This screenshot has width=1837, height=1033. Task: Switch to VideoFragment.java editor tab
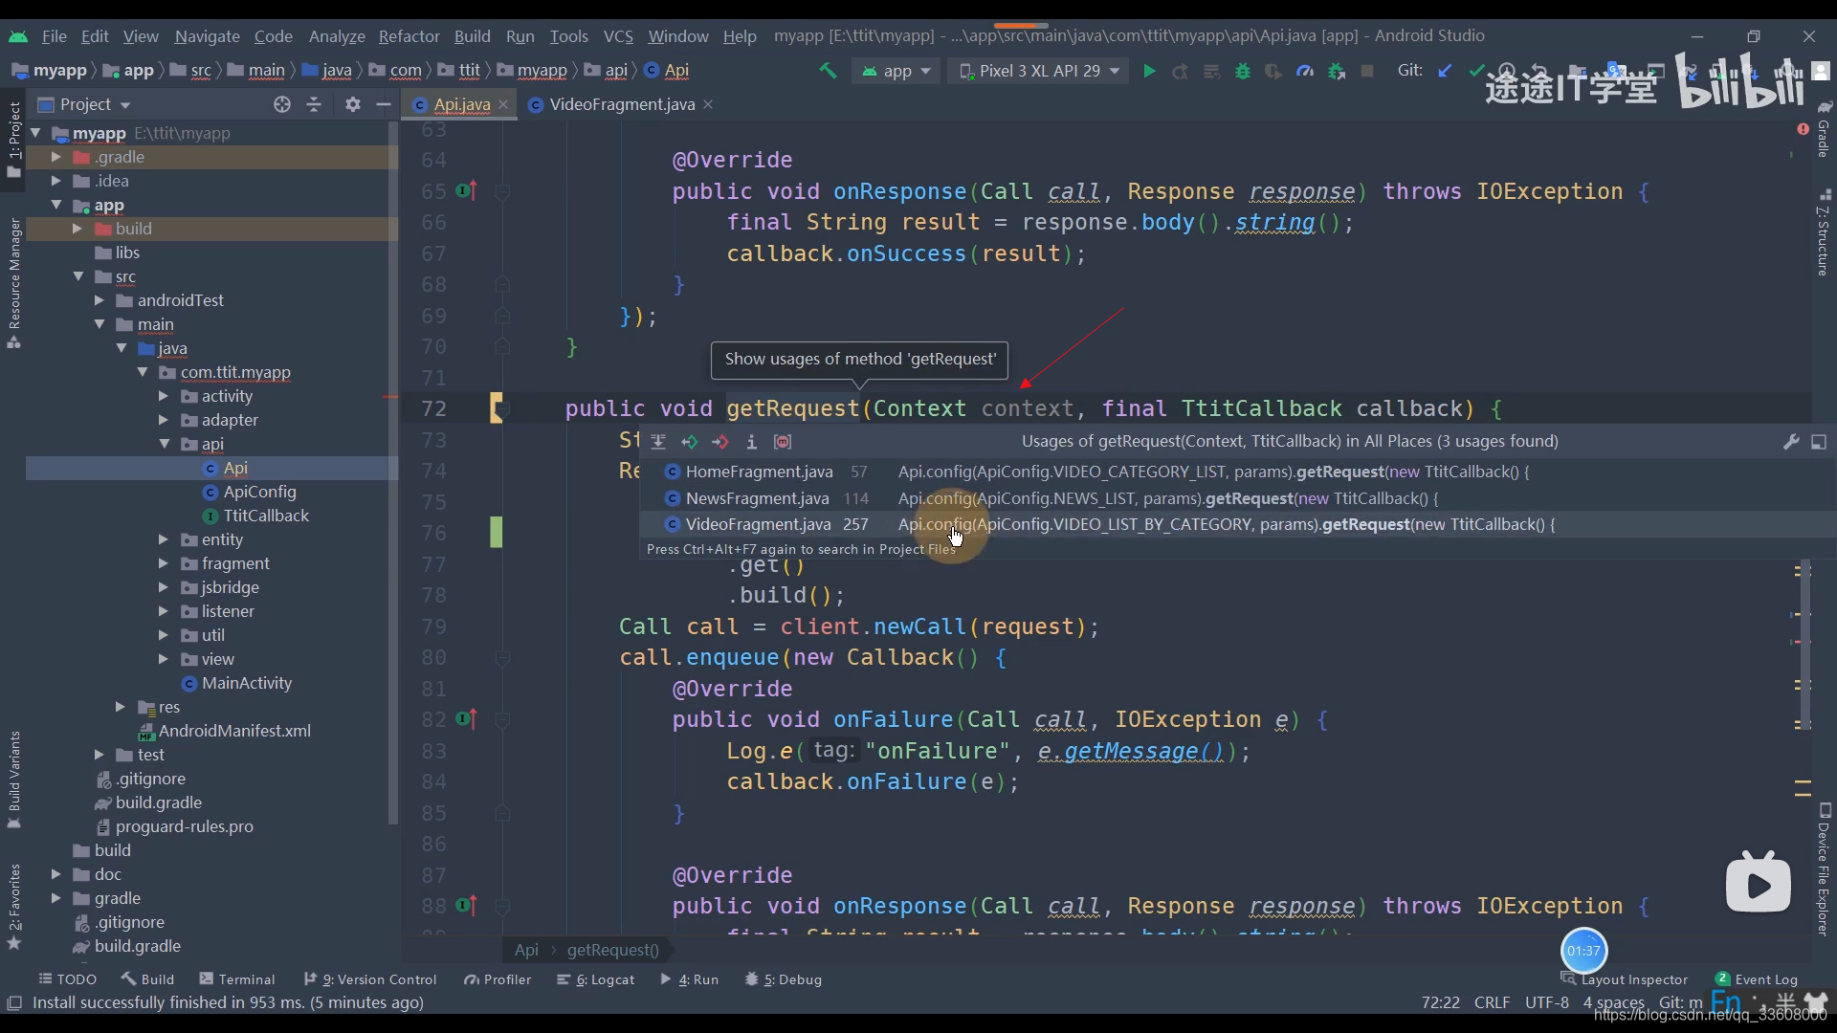pyautogui.click(x=622, y=104)
